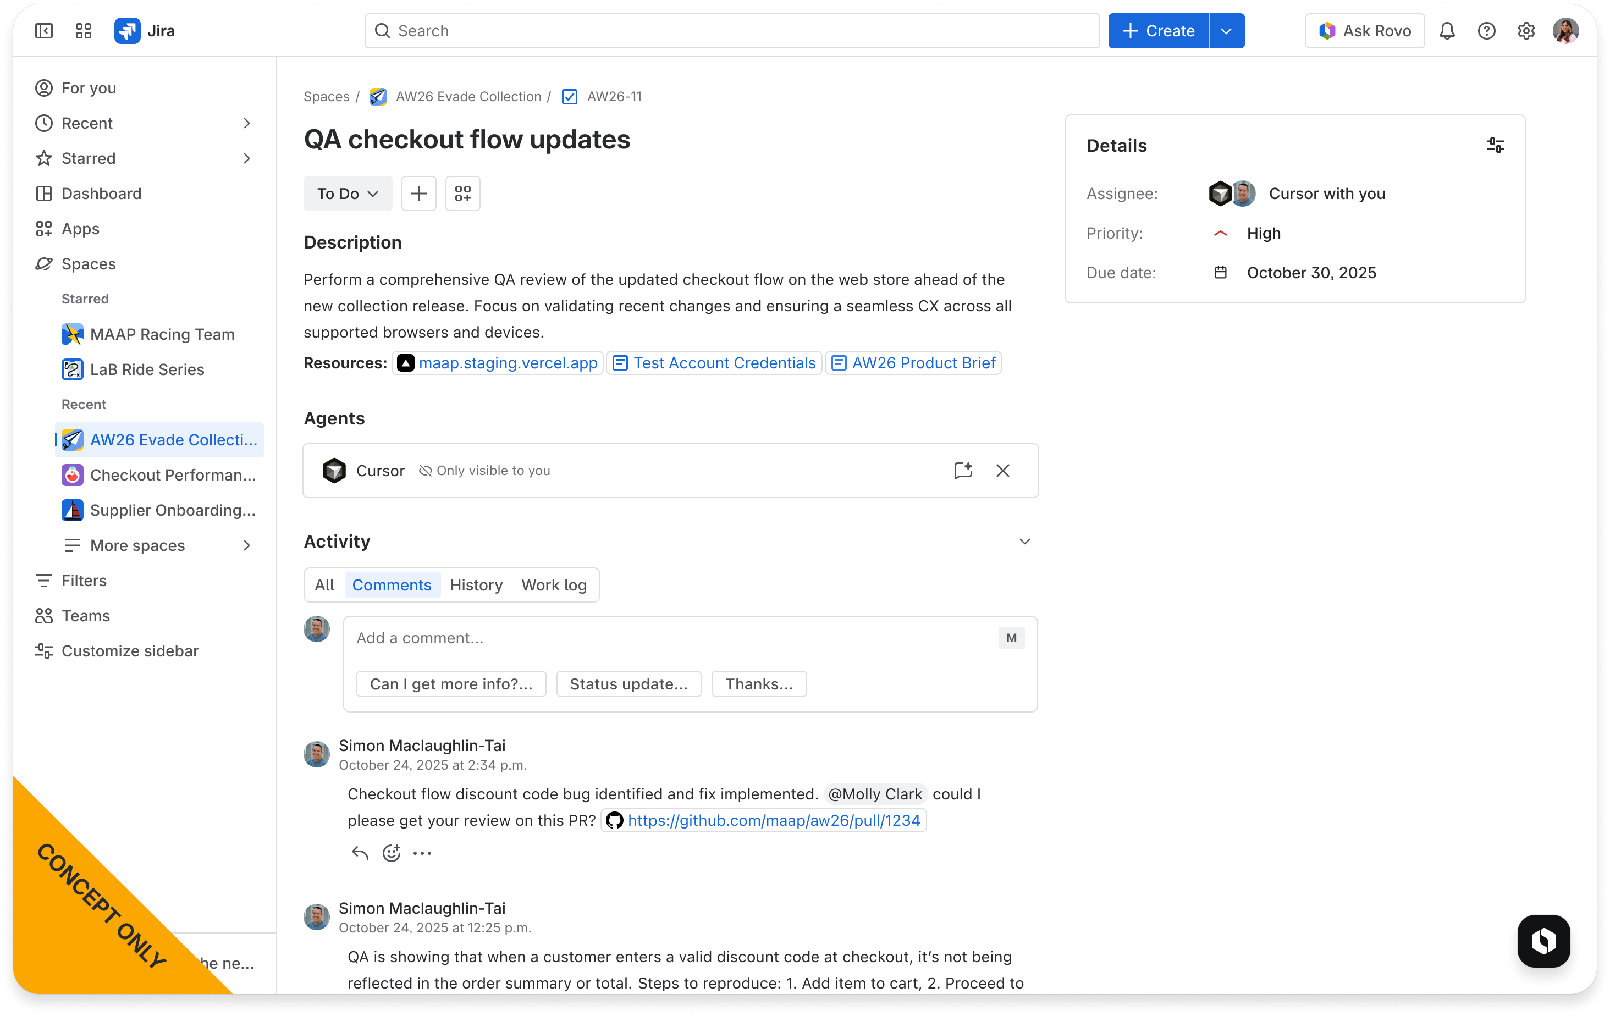Click AW26 Evade Collection in the breadcrumb
Viewport: 1610px width, 1016px height.
[468, 97]
